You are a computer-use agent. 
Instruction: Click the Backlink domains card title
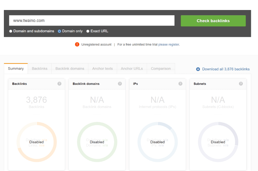click(x=86, y=84)
